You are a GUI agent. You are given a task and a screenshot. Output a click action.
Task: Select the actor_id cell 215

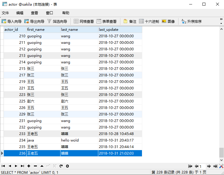pyautogui.click(x=15, y=68)
